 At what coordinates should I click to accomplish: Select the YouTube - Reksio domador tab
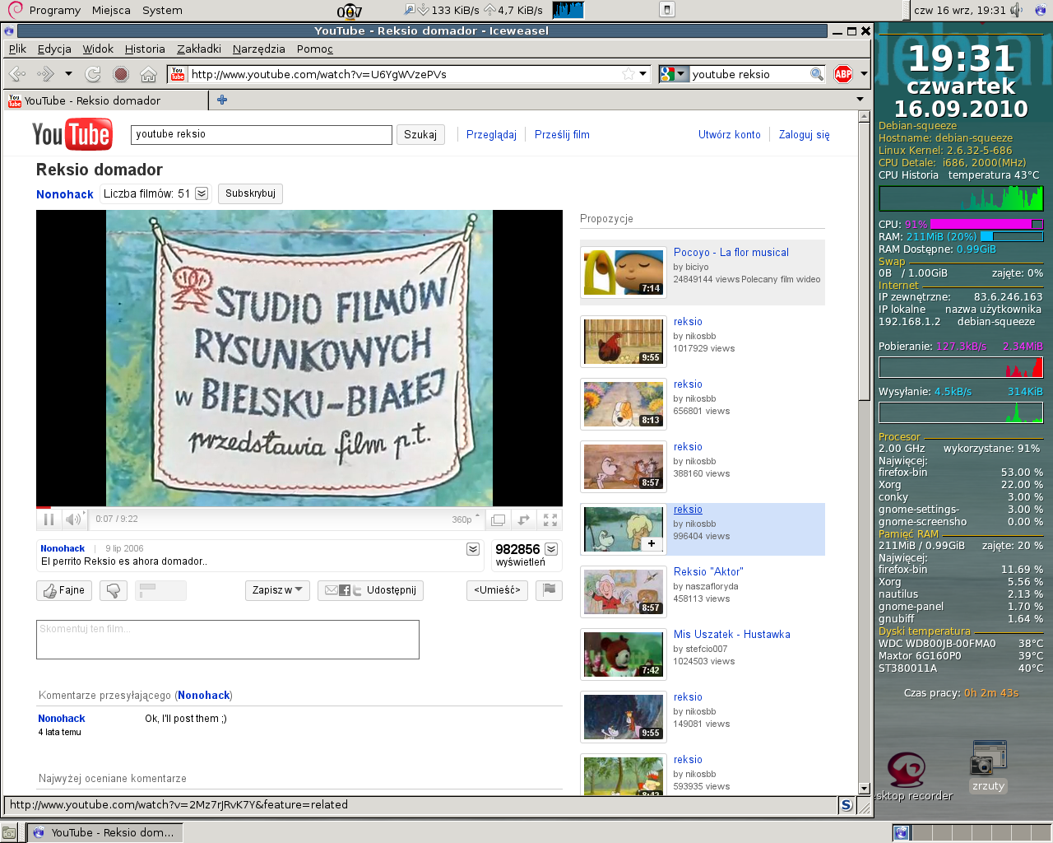tap(107, 100)
